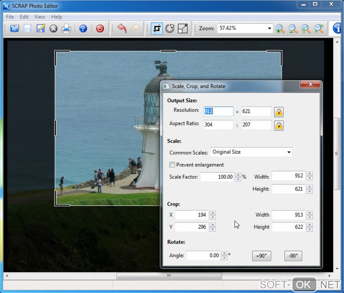Open the Zoom percentage dropdown
Screen dimensions: 344x293
point(269,28)
